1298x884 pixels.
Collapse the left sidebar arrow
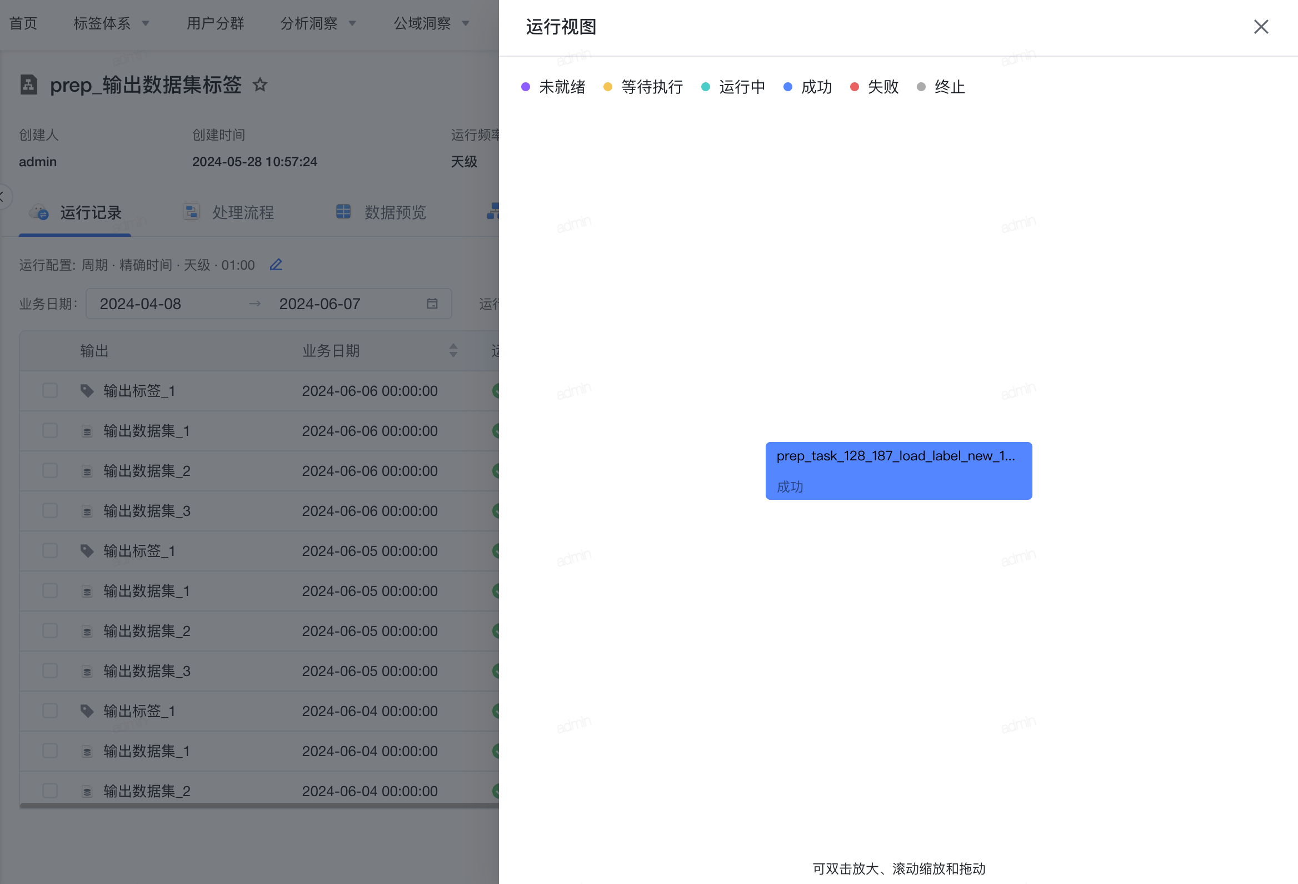pyautogui.click(x=3, y=196)
